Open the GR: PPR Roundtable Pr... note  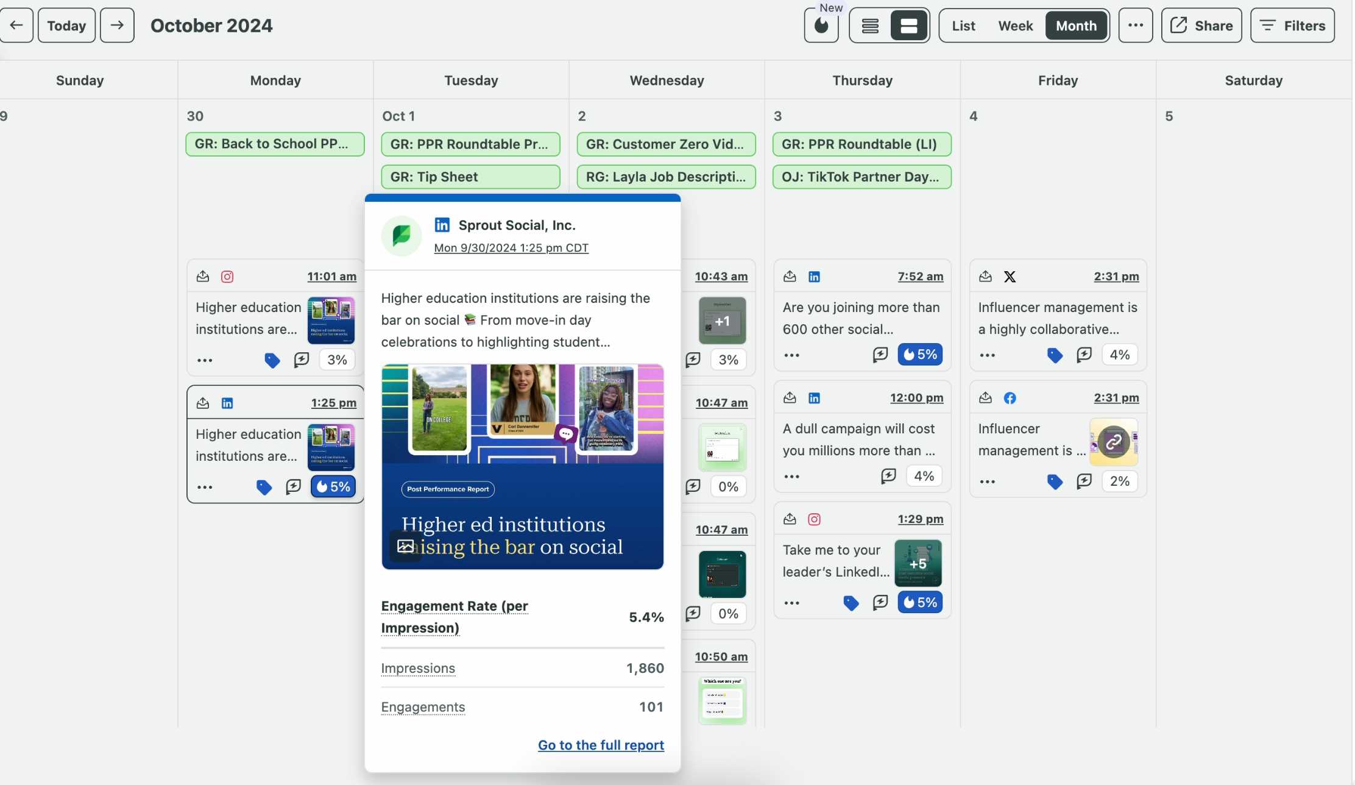click(470, 144)
